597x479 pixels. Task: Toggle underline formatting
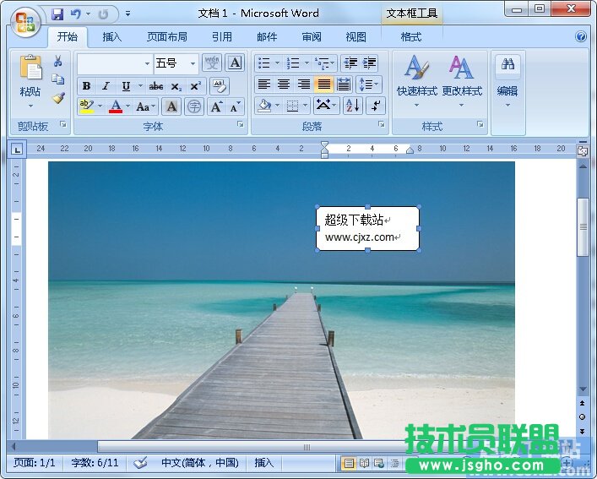pyautogui.click(x=126, y=86)
